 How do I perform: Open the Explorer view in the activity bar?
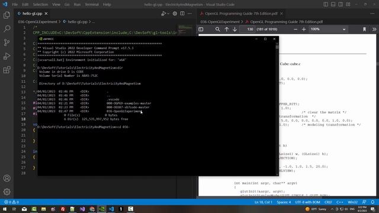point(7,15)
